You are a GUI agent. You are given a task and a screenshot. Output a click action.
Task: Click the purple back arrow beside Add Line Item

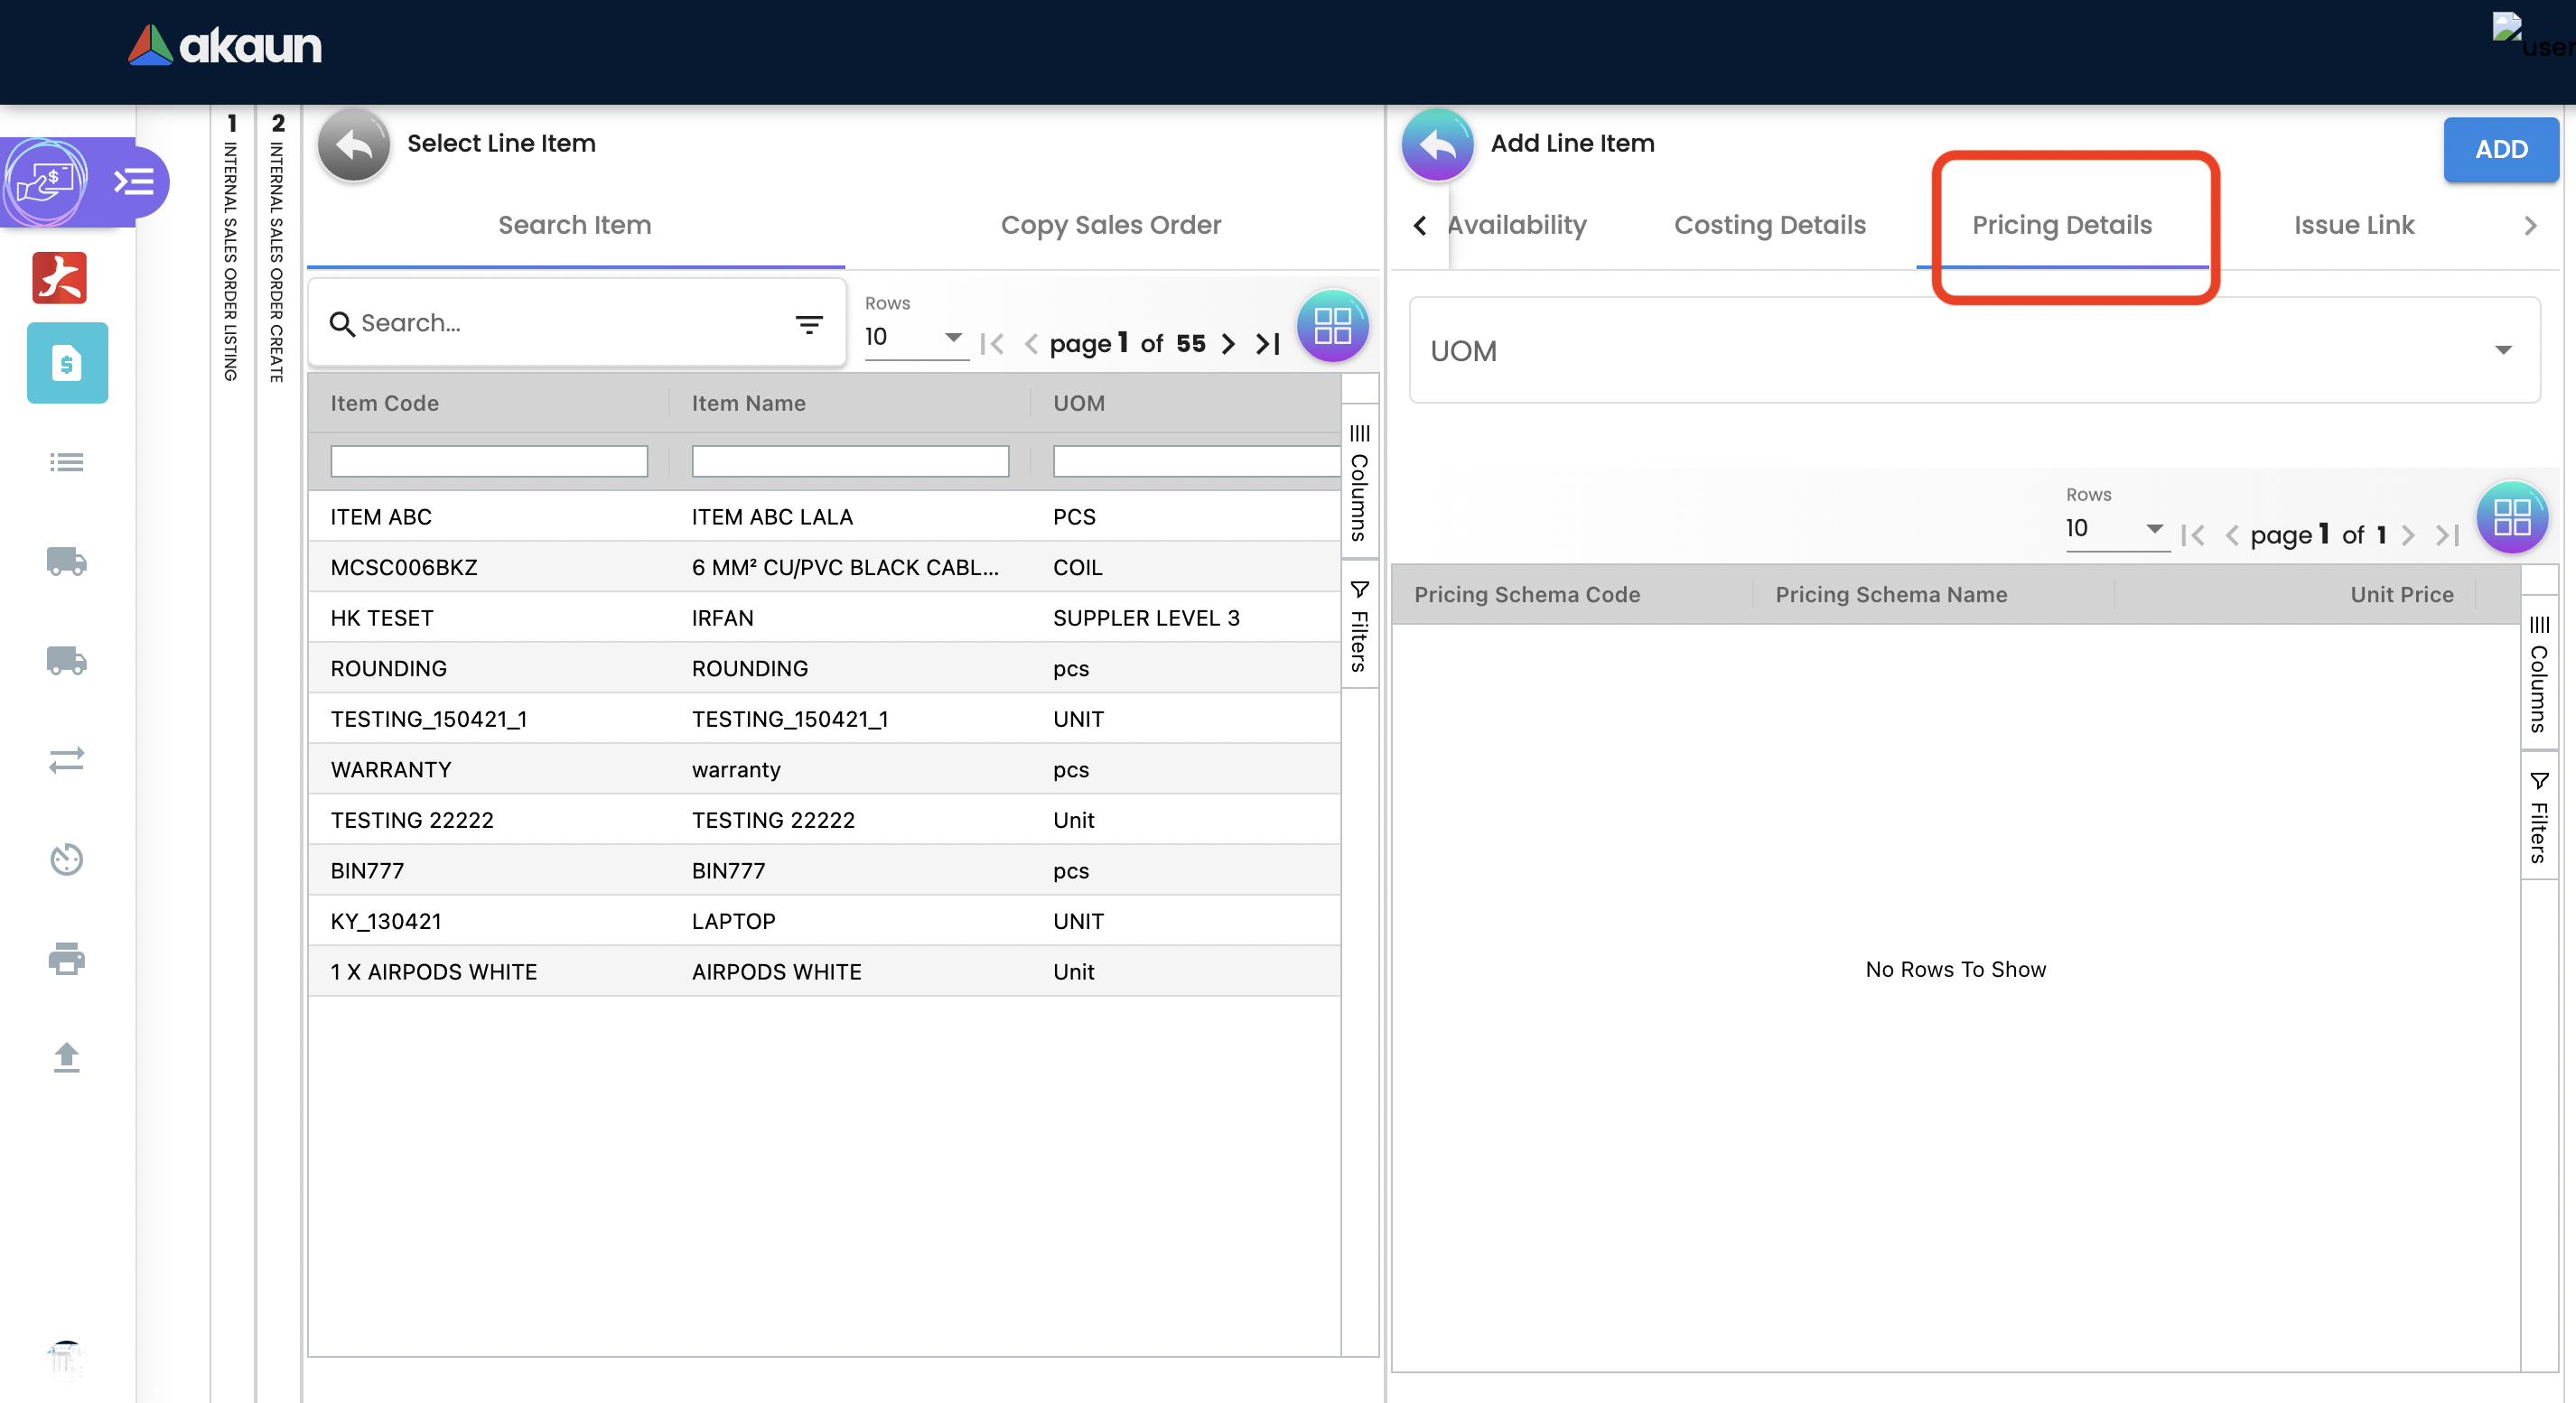tap(1437, 144)
